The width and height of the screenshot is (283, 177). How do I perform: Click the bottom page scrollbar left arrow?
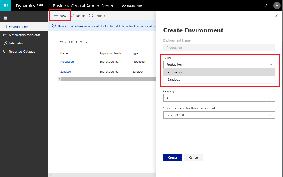tap(50, 175)
